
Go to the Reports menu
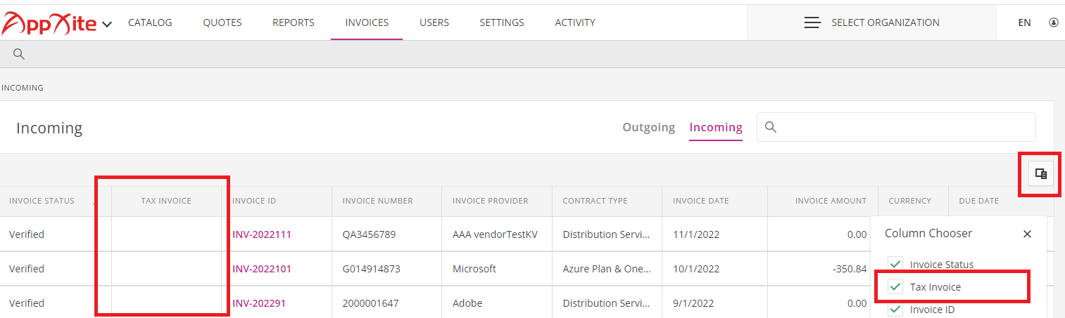[x=294, y=22]
